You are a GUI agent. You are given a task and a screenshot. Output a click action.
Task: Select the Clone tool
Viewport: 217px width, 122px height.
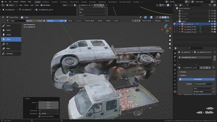[x=11, y=39]
